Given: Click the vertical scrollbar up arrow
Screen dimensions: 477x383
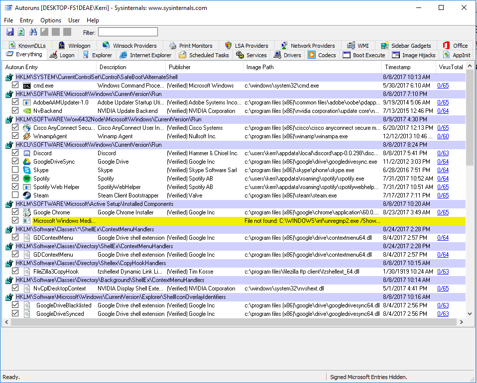Looking at the screenshot, I should pos(470,66).
